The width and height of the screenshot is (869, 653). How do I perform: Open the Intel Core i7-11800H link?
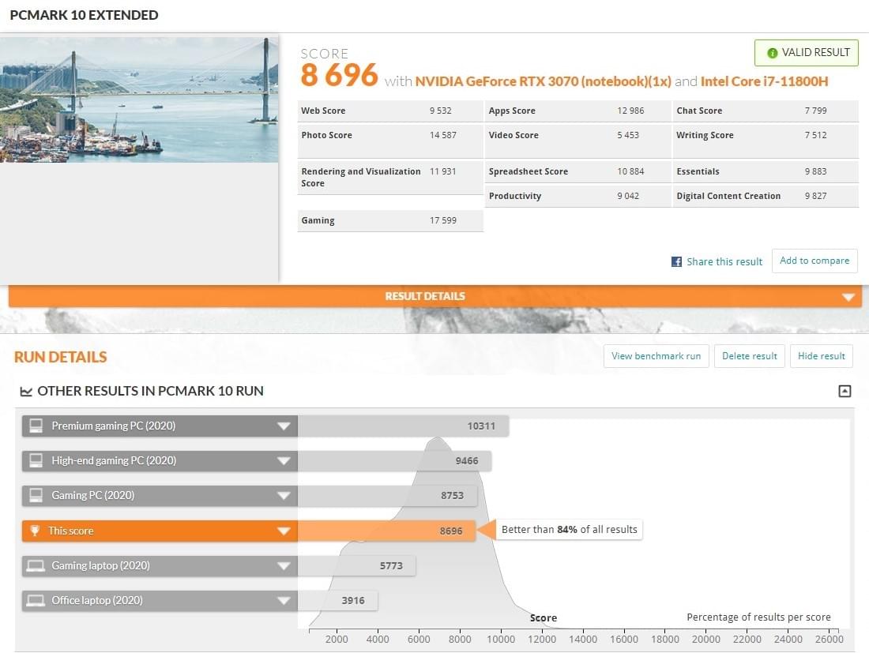(x=764, y=81)
